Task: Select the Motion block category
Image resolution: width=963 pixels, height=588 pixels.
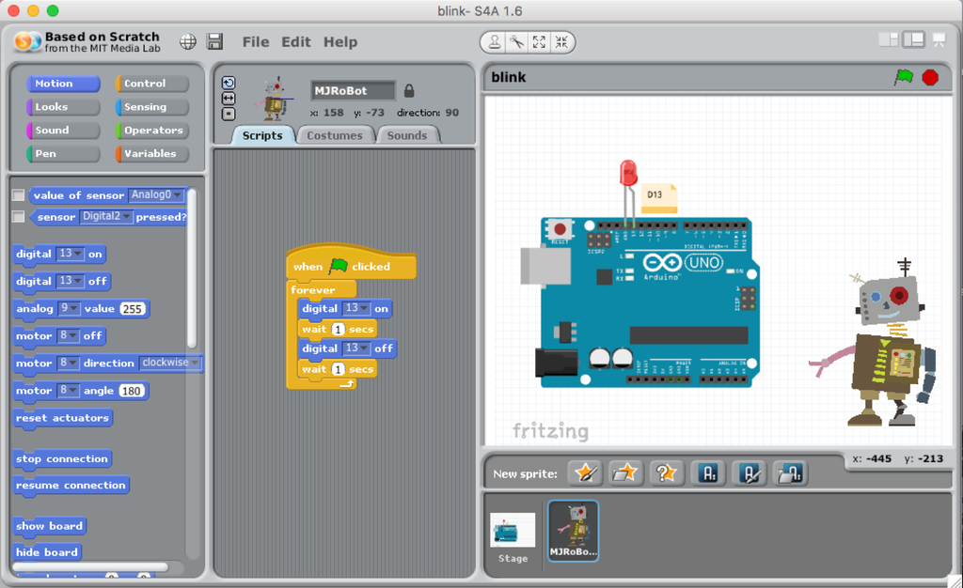Action: click(x=63, y=84)
